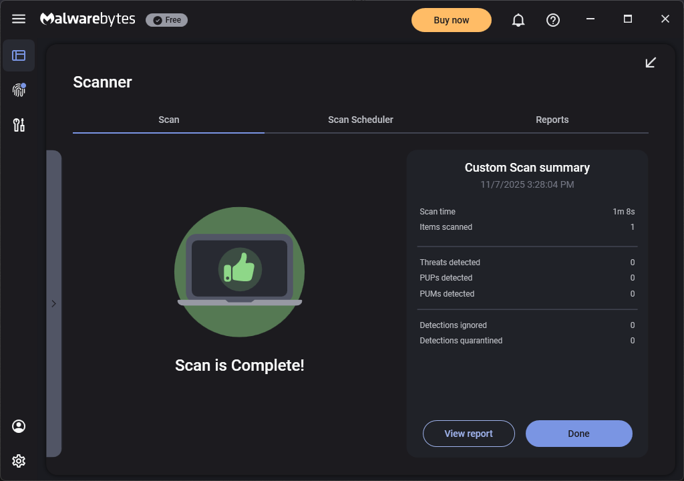Switch to the Scan tab
The width and height of the screenshot is (684, 481).
tap(169, 120)
